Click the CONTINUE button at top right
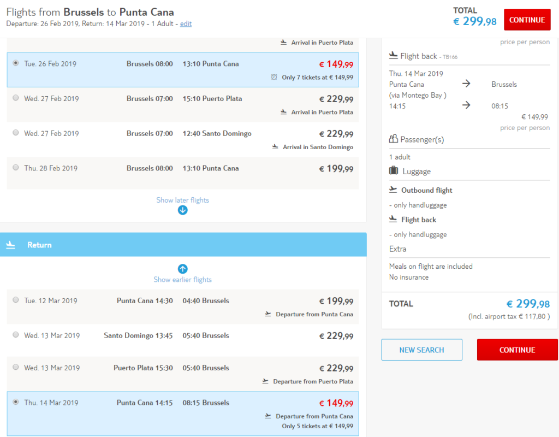 pyautogui.click(x=527, y=20)
